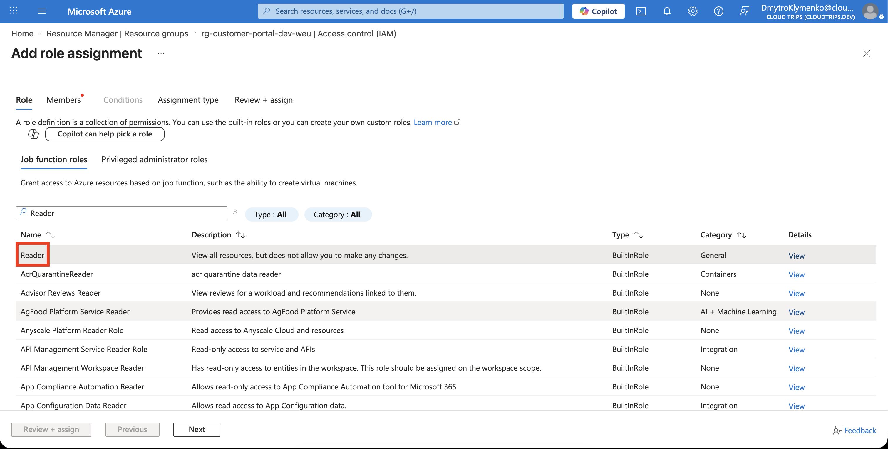View details of API Management Service Reader Role
The width and height of the screenshot is (888, 449).
(796, 350)
